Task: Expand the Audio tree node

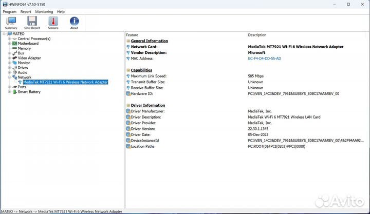Action: point(9,72)
